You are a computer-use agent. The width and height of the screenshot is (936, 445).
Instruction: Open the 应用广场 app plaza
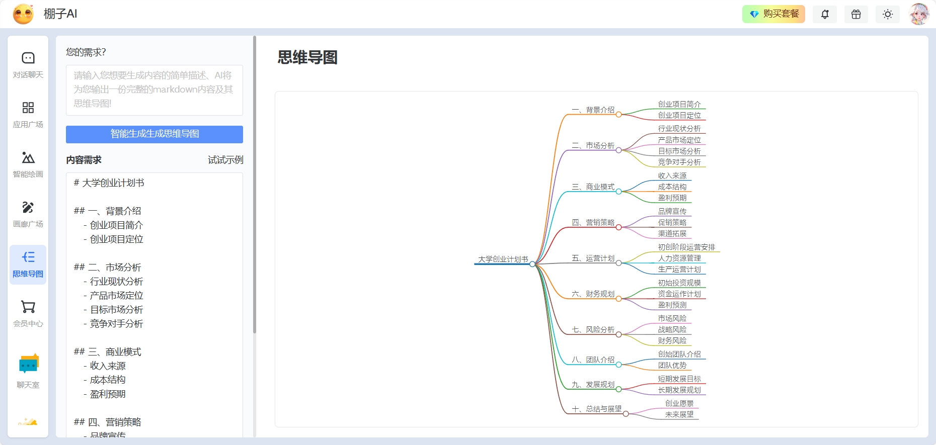[28, 115]
